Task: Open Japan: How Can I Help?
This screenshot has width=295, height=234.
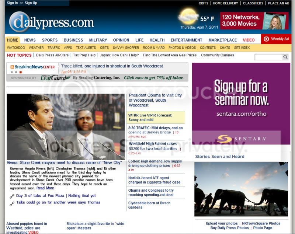Action: (119, 55)
